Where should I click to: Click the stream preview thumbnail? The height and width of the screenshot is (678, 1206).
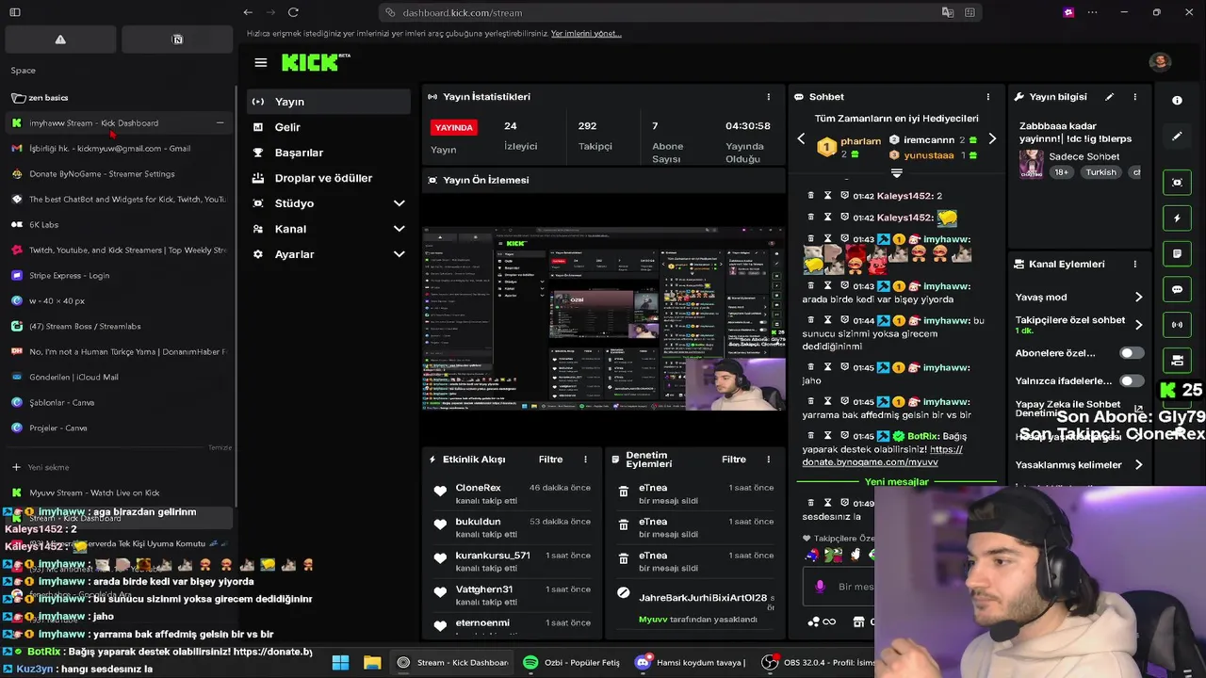(603, 317)
